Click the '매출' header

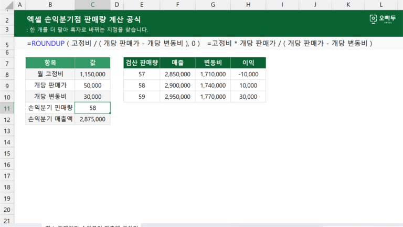[177, 63]
